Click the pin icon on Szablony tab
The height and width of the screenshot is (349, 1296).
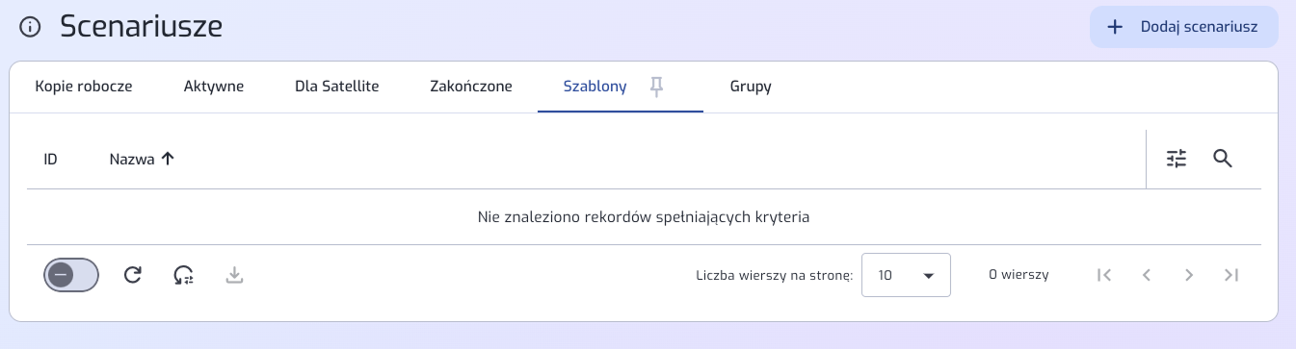coord(656,87)
